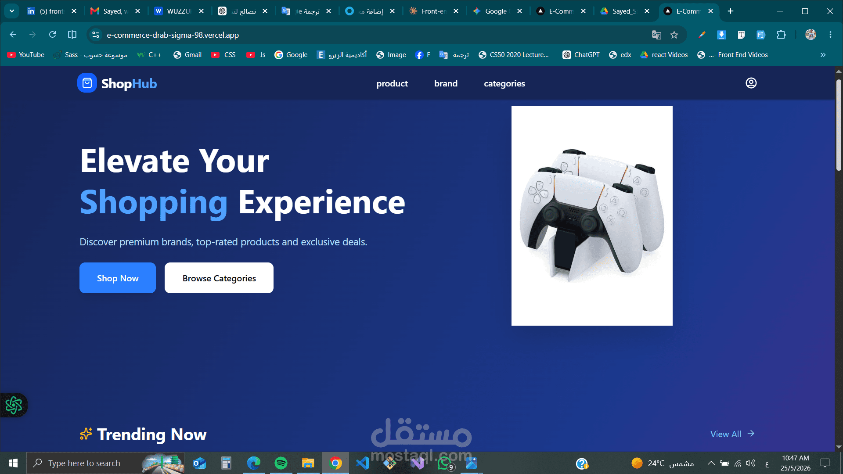Screen dimensions: 843x474
Task: Open the volume control in system tray
Action: [x=751, y=463]
